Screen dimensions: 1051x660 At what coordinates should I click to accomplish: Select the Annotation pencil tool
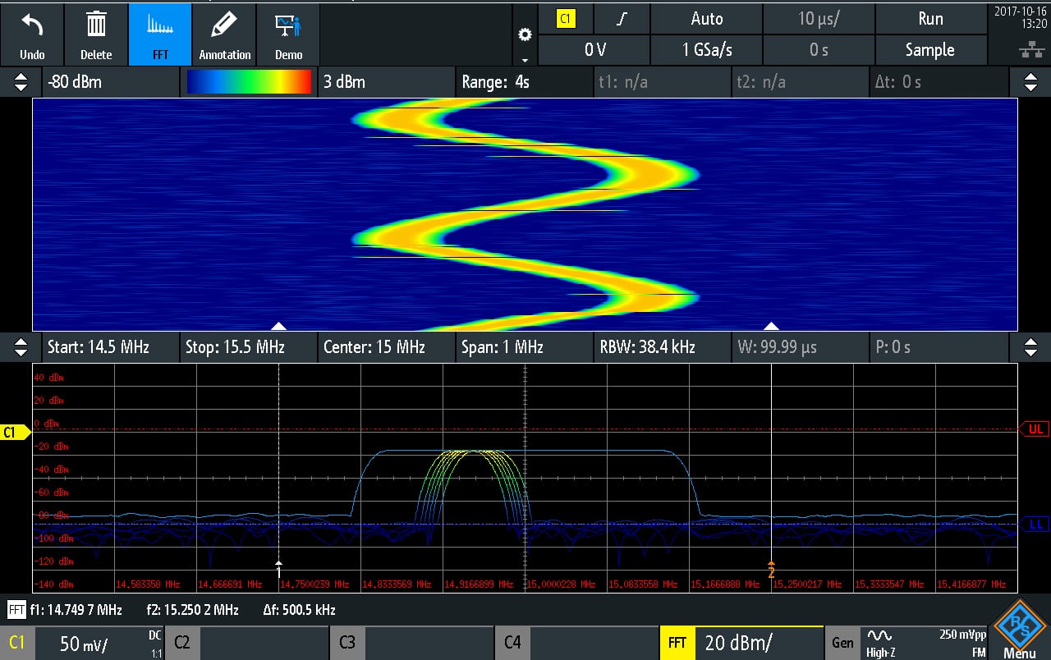pos(224,34)
